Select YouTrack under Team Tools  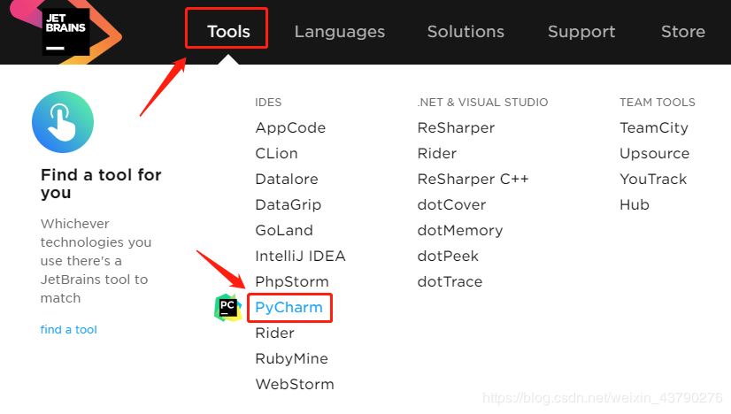[x=653, y=180]
